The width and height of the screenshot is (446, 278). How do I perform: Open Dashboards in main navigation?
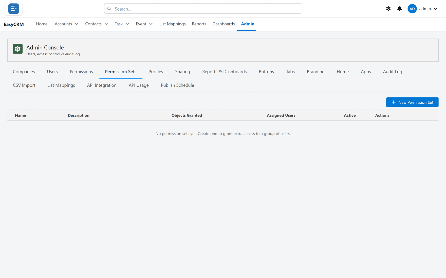click(x=224, y=24)
